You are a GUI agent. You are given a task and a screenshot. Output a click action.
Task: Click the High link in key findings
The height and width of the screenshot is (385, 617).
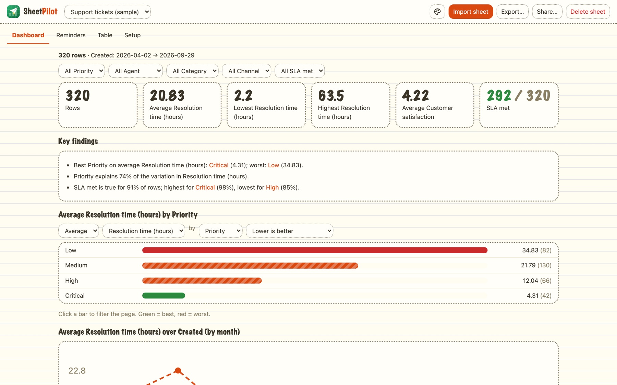272,188
